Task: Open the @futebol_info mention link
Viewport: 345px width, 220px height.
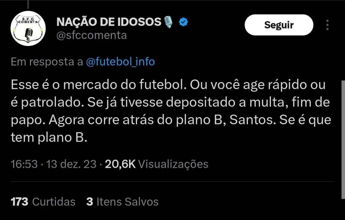Action: 121,62
